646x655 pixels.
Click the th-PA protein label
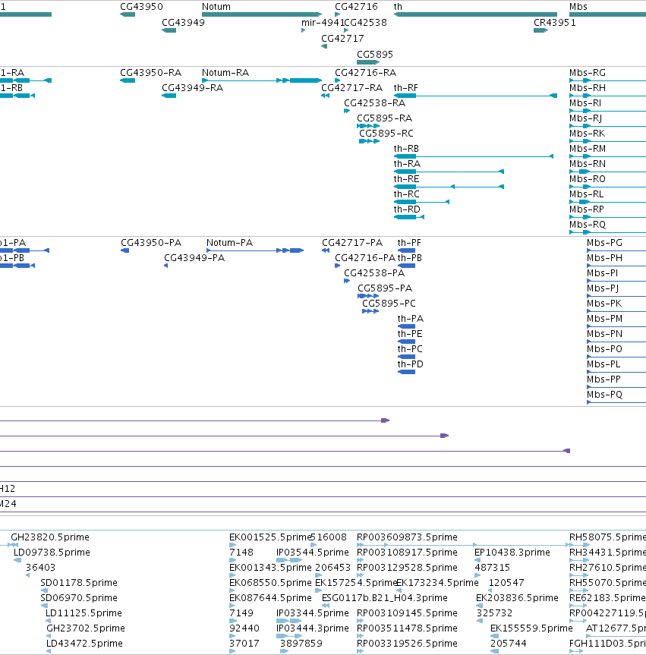coord(411,318)
